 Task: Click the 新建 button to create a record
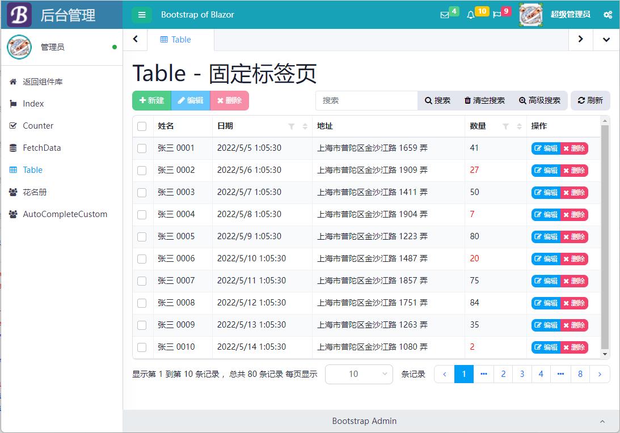click(x=151, y=99)
